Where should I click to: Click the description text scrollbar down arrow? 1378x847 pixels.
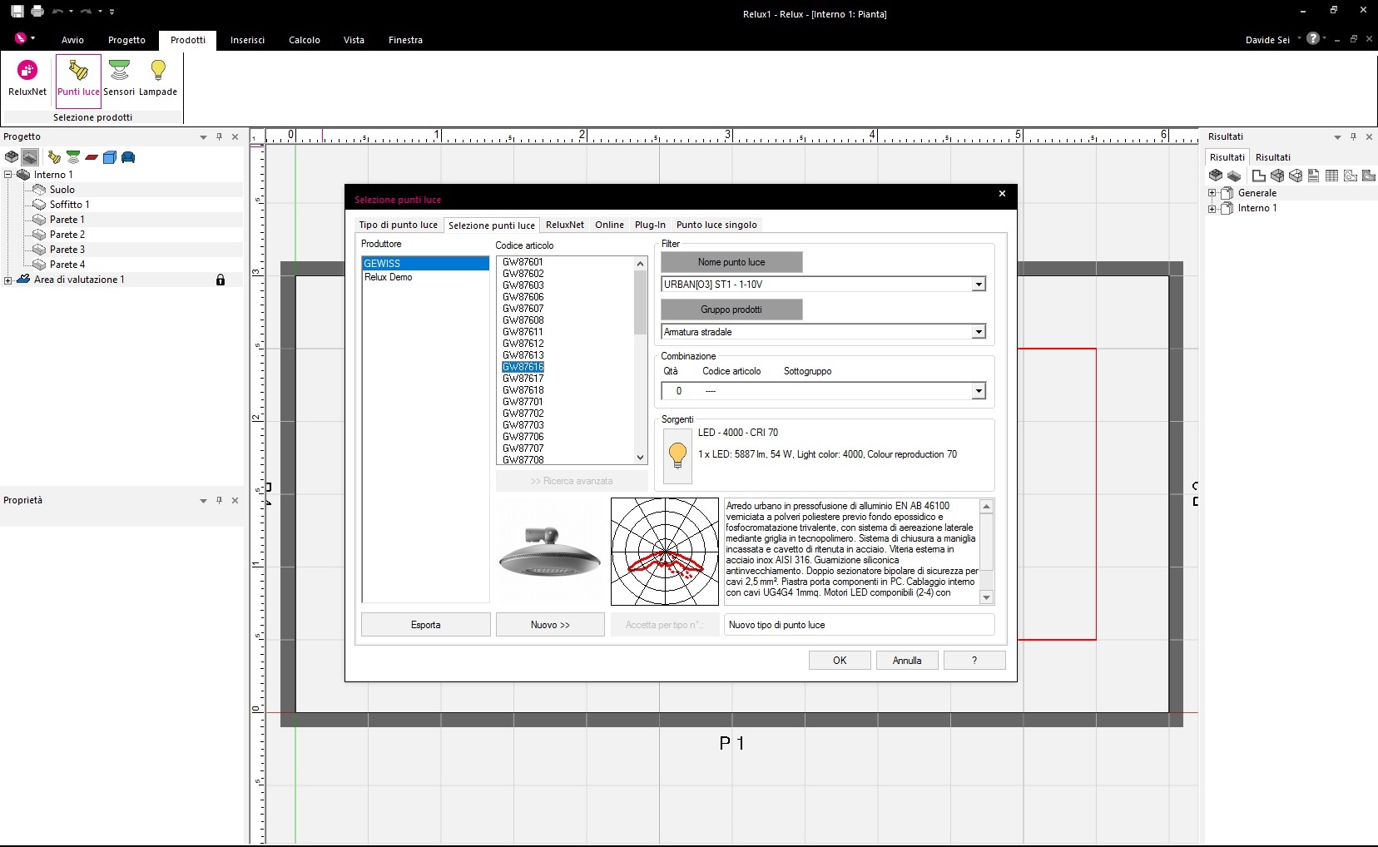point(986,597)
